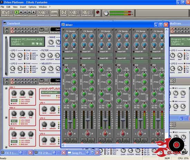Solo the first Mixer channel
190x160 pixels.
coord(74,140)
